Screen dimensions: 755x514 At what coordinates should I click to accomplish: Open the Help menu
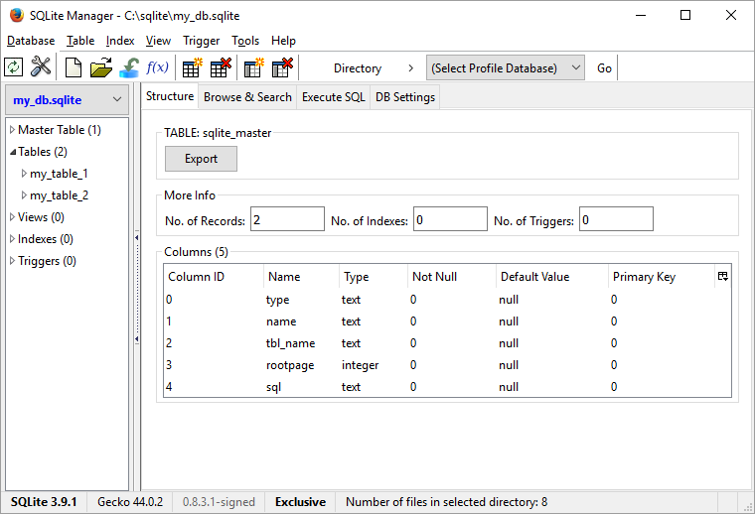[x=283, y=41]
